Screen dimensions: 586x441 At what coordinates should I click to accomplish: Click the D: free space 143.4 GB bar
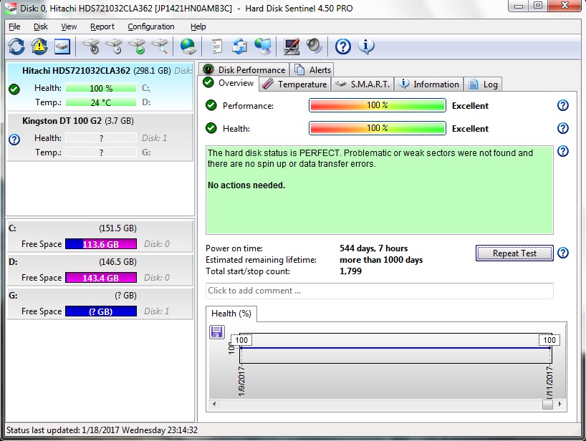(x=101, y=278)
